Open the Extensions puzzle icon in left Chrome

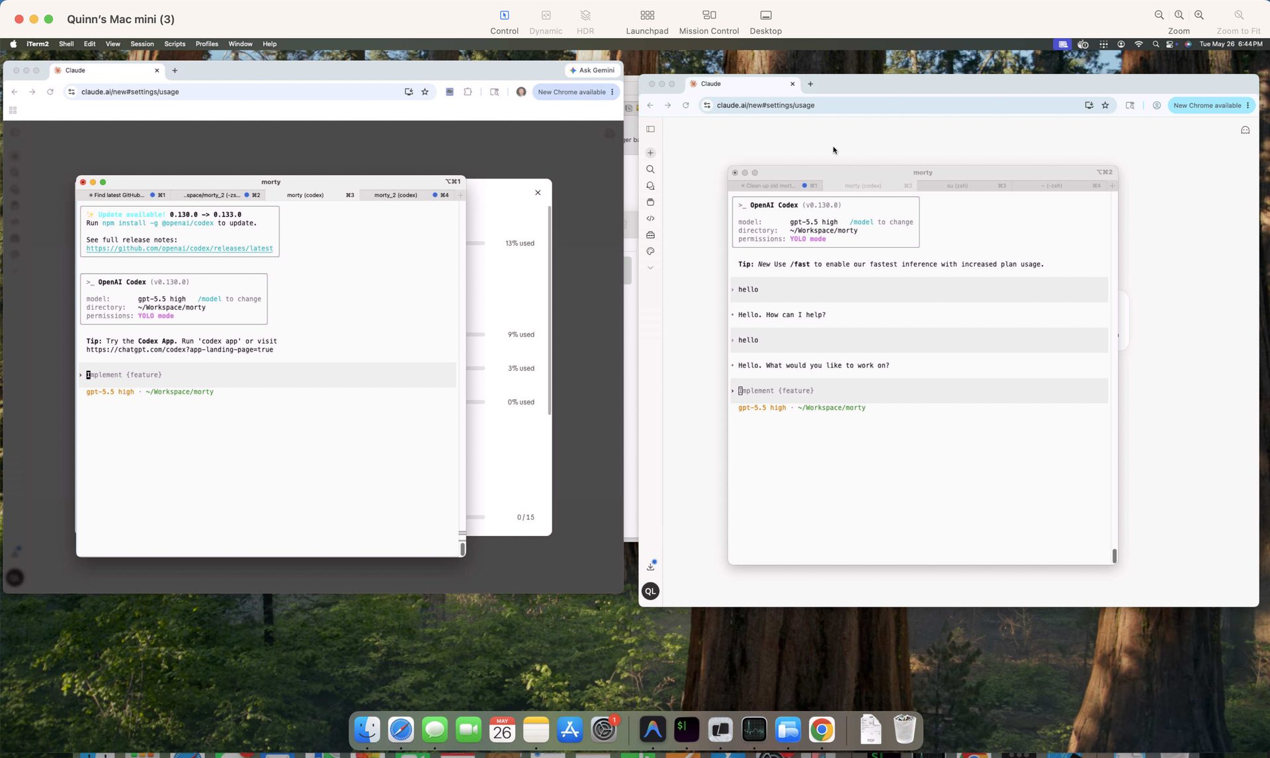coord(468,92)
